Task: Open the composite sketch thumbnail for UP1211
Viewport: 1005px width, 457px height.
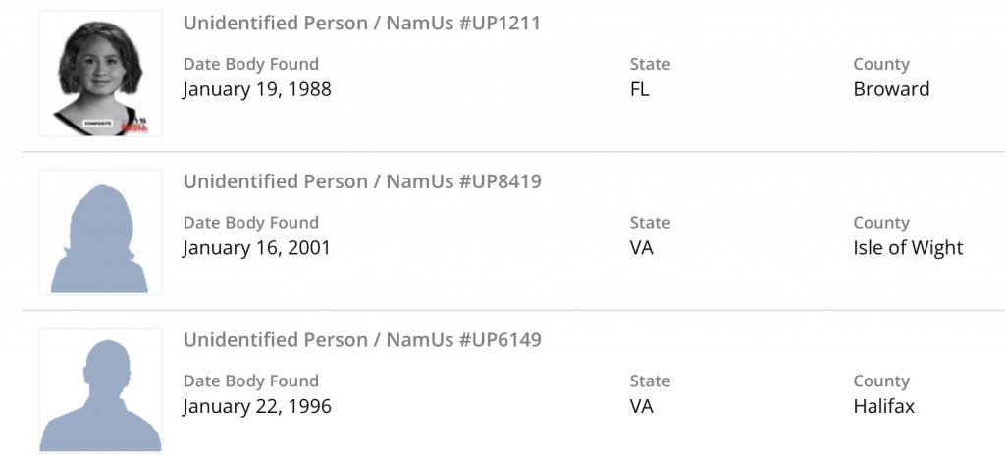Action: (x=100, y=74)
